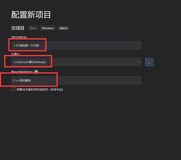
Task: Expand the location path dropdown arrow
Action: tap(140, 62)
